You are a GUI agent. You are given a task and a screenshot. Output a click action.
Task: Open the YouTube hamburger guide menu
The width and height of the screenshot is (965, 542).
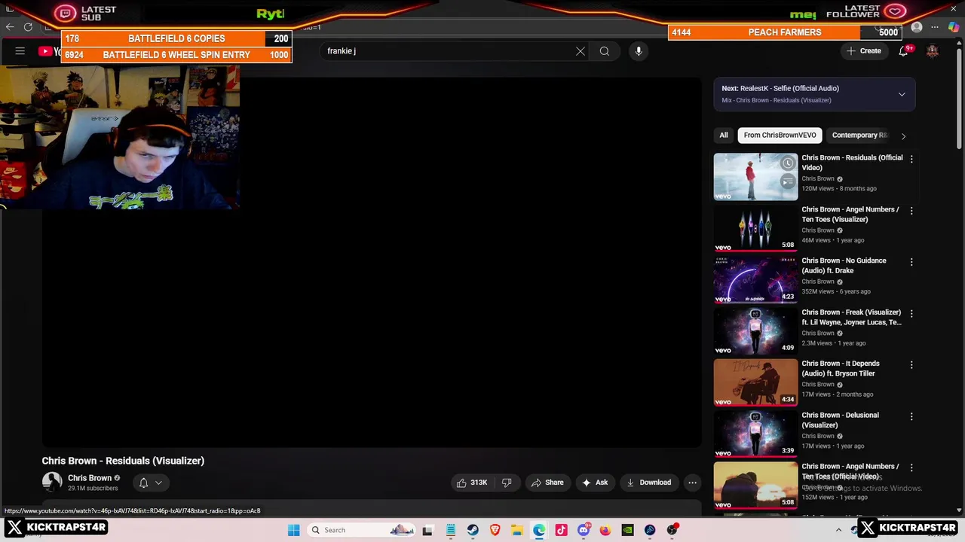[x=20, y=51]
